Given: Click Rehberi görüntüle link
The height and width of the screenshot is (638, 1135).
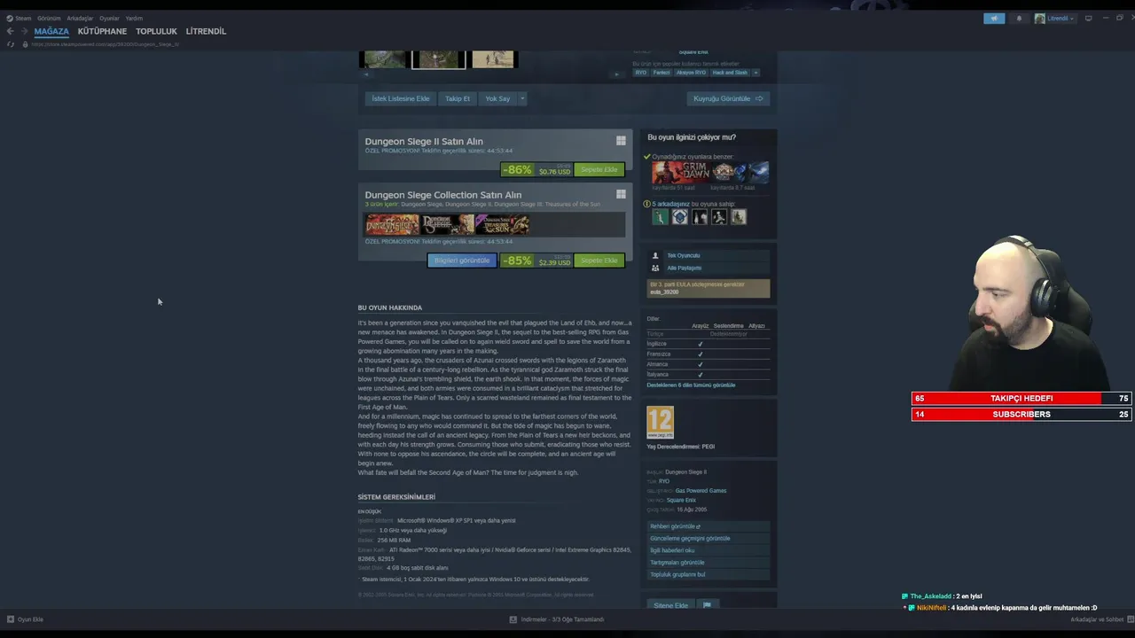Looking at the screenshot, I should coord(708,526).
